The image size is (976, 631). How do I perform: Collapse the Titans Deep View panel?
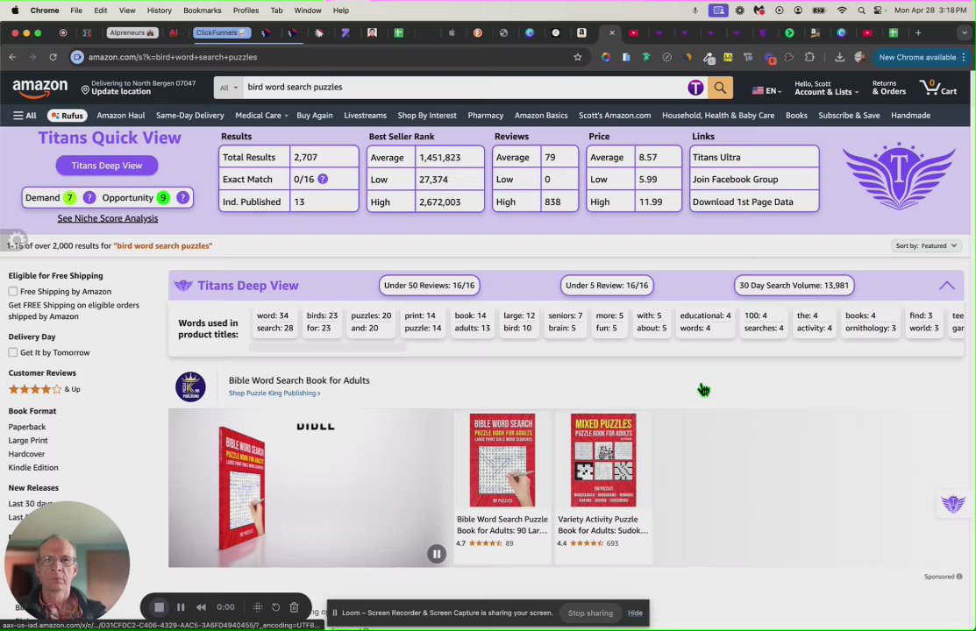947,286
